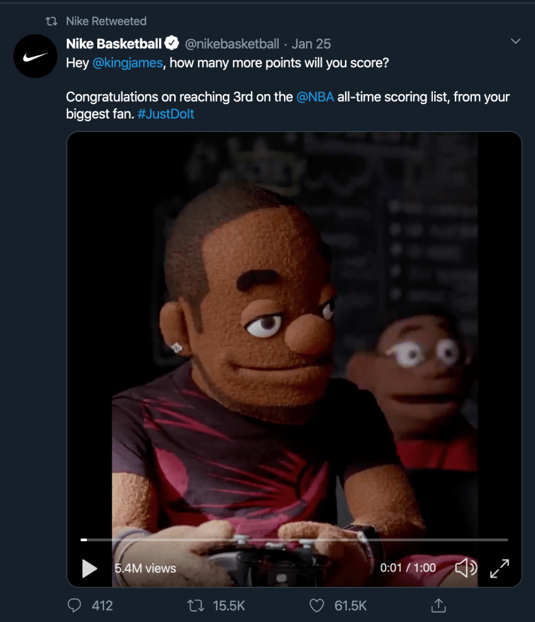Open the @kingjames mention link

click(128, 63)
